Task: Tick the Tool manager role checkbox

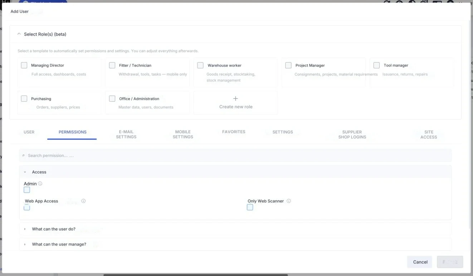Action: click(x=376, y=65)
